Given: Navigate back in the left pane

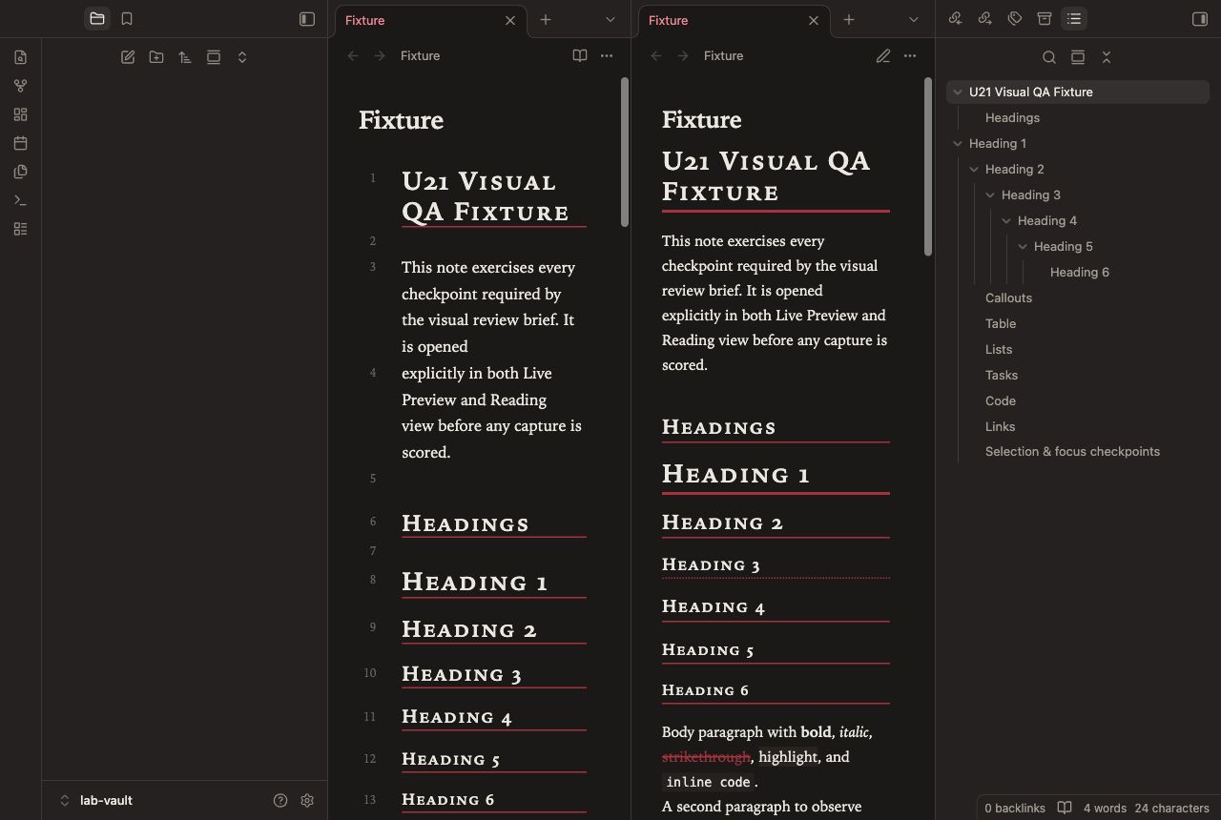Looking at the screenshot, I should click(353, 56).
